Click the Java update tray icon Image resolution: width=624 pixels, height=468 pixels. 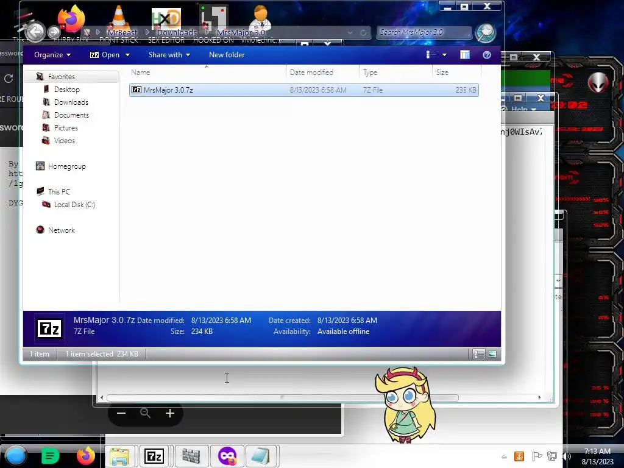tap(519, 456)
